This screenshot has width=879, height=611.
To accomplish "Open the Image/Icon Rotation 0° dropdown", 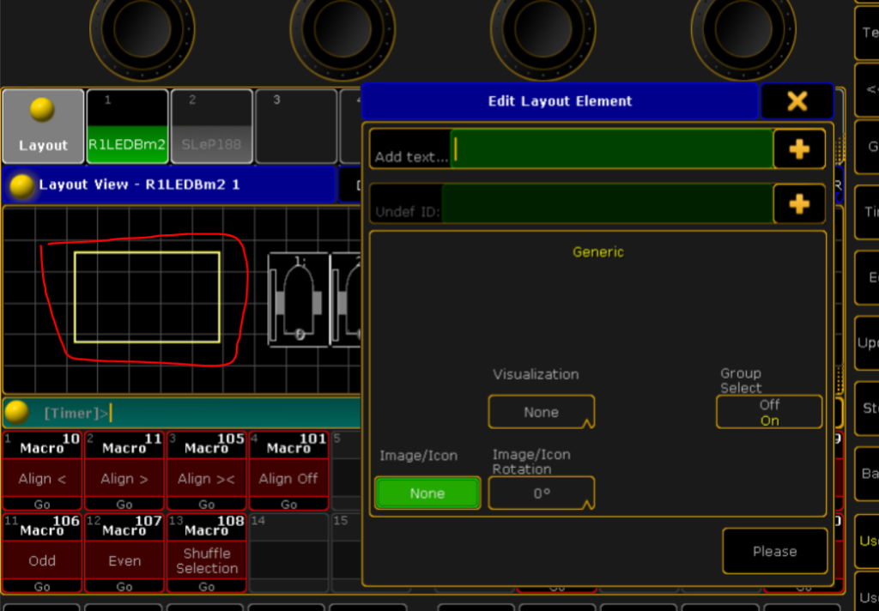I will 541,493.
